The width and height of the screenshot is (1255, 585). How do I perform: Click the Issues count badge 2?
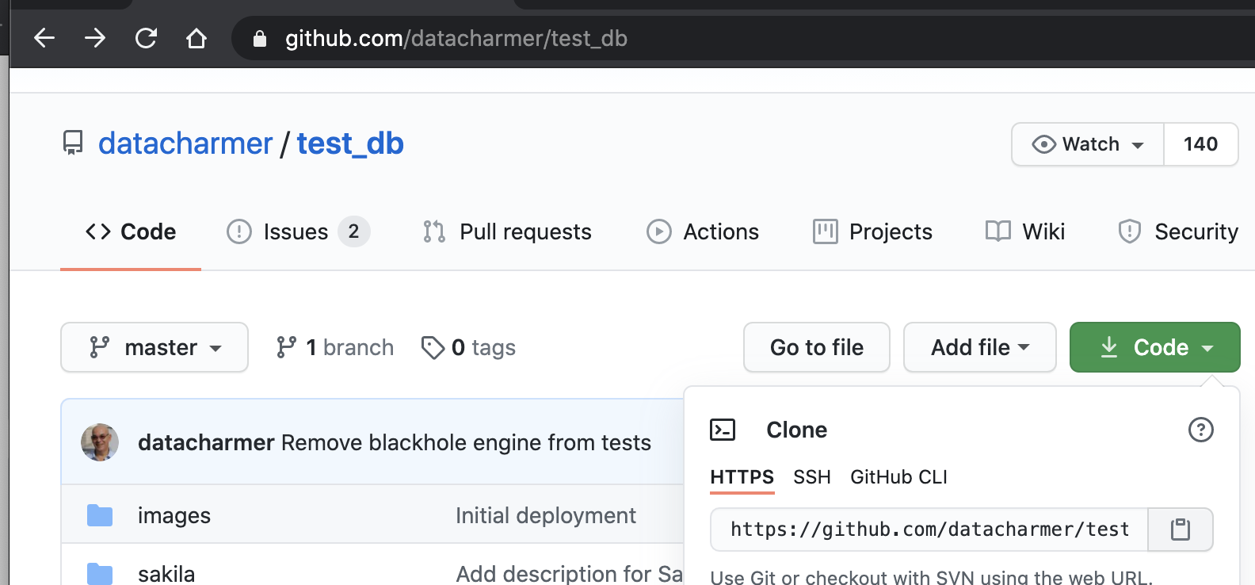click(x=353, y=231)
